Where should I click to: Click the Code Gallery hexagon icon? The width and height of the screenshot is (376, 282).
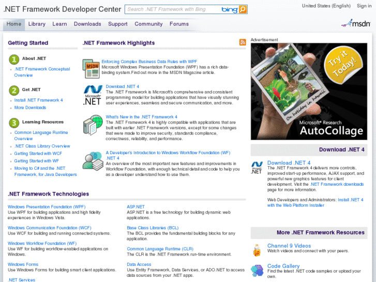click(257, 271)
